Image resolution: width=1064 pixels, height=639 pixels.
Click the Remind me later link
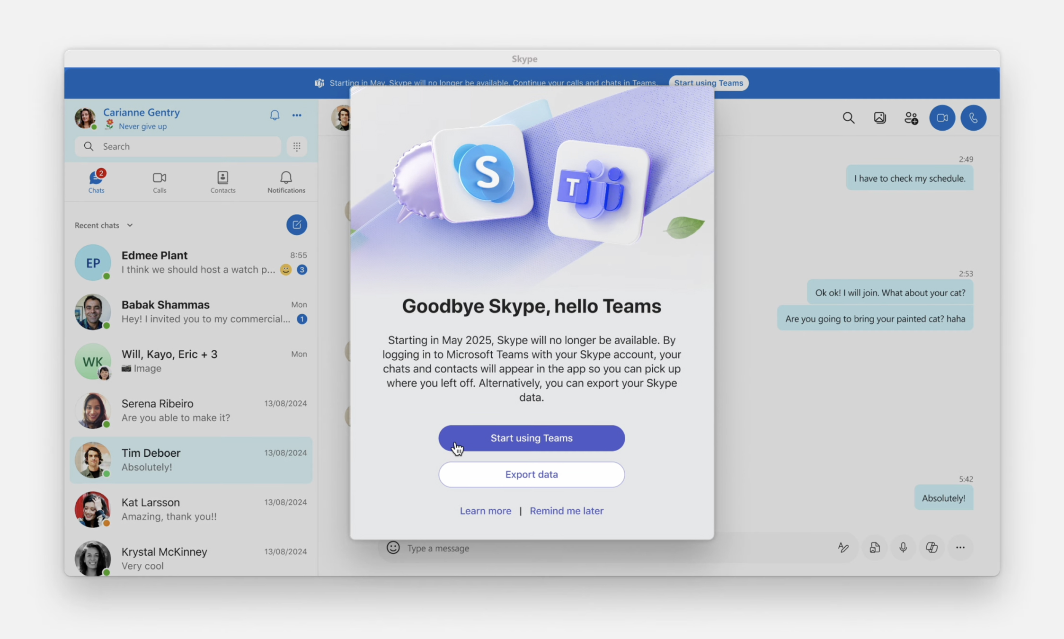[x=566, y=511]
